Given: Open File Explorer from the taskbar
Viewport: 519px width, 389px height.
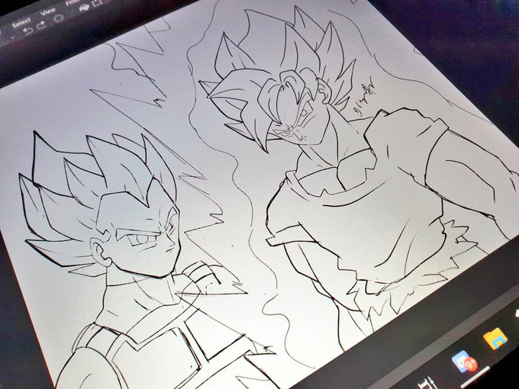Looking at the screenshot, I should [495, 339].
